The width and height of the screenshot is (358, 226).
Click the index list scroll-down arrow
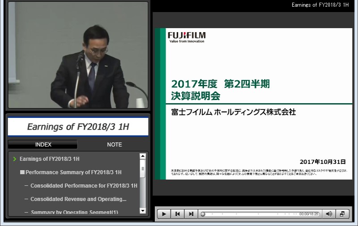pyautogui.click(x=143, y=211)
